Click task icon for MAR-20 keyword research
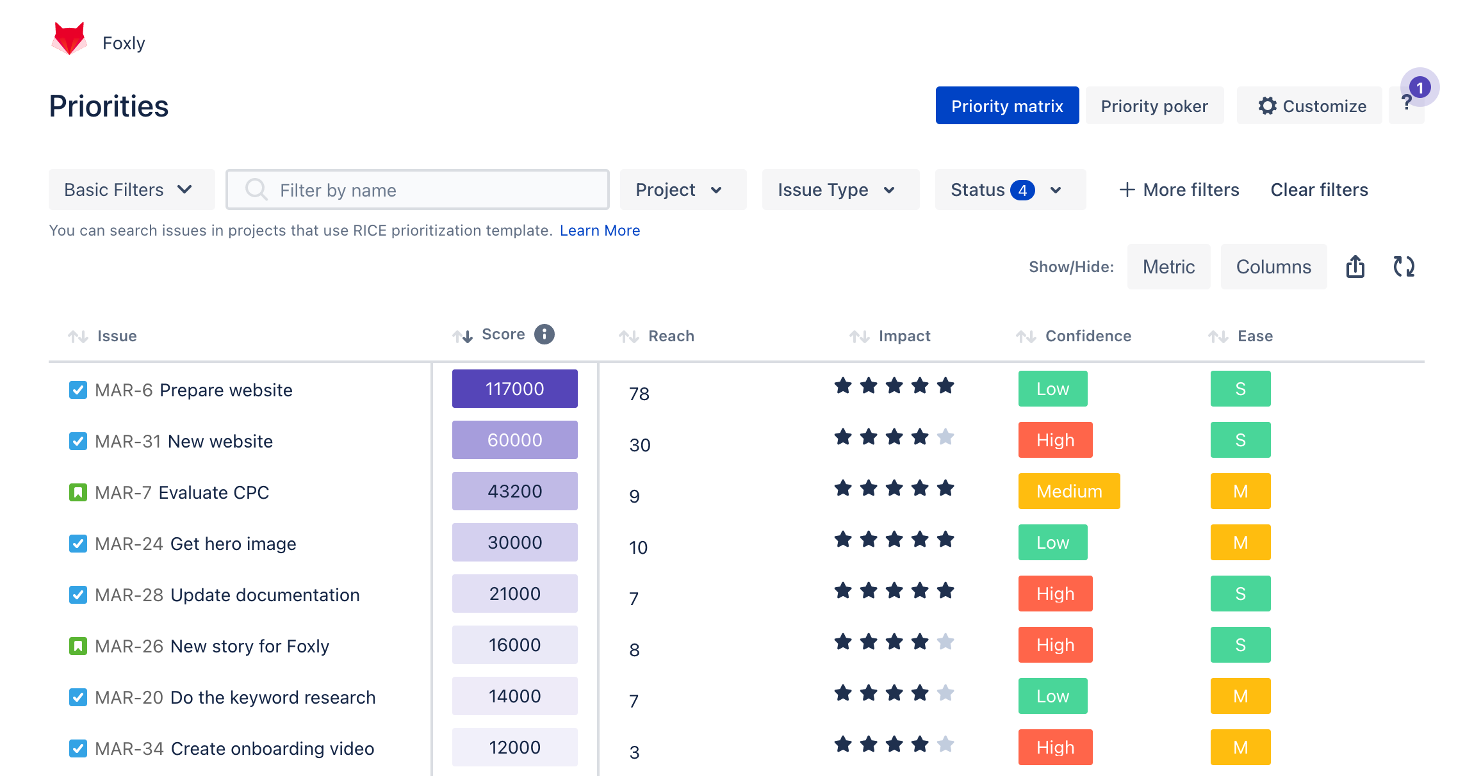 point(78,697)
